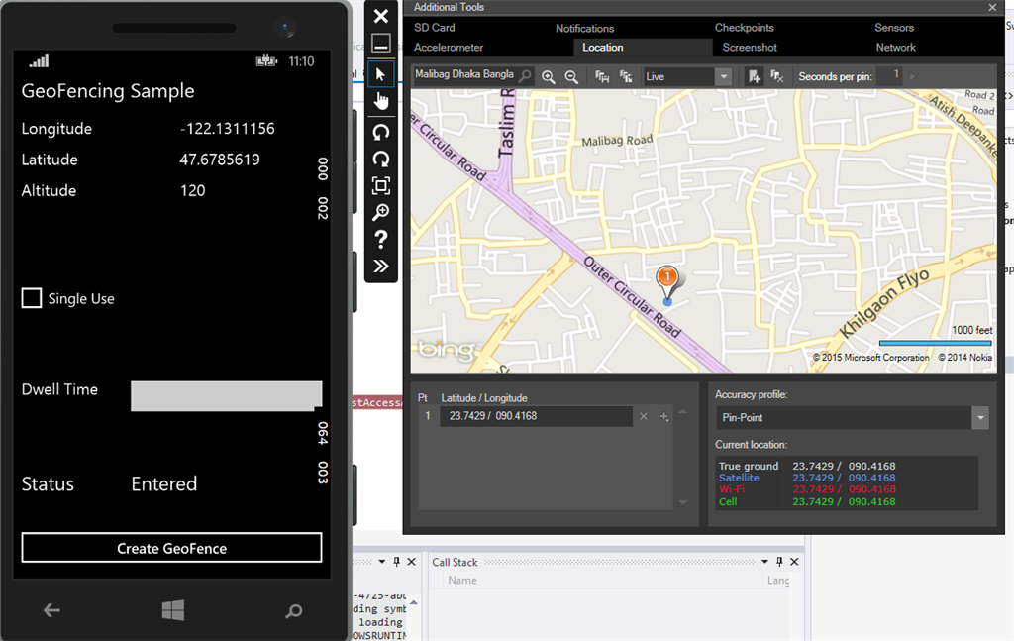Tap the phone Search button
This screenshot has height=641, width=1014.
[293, 610]
